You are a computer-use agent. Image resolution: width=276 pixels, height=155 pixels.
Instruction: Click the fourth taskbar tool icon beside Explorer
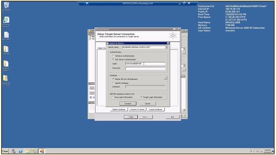[34, 151]
